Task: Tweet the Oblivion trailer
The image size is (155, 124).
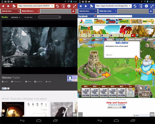Action: pos(28,82)
